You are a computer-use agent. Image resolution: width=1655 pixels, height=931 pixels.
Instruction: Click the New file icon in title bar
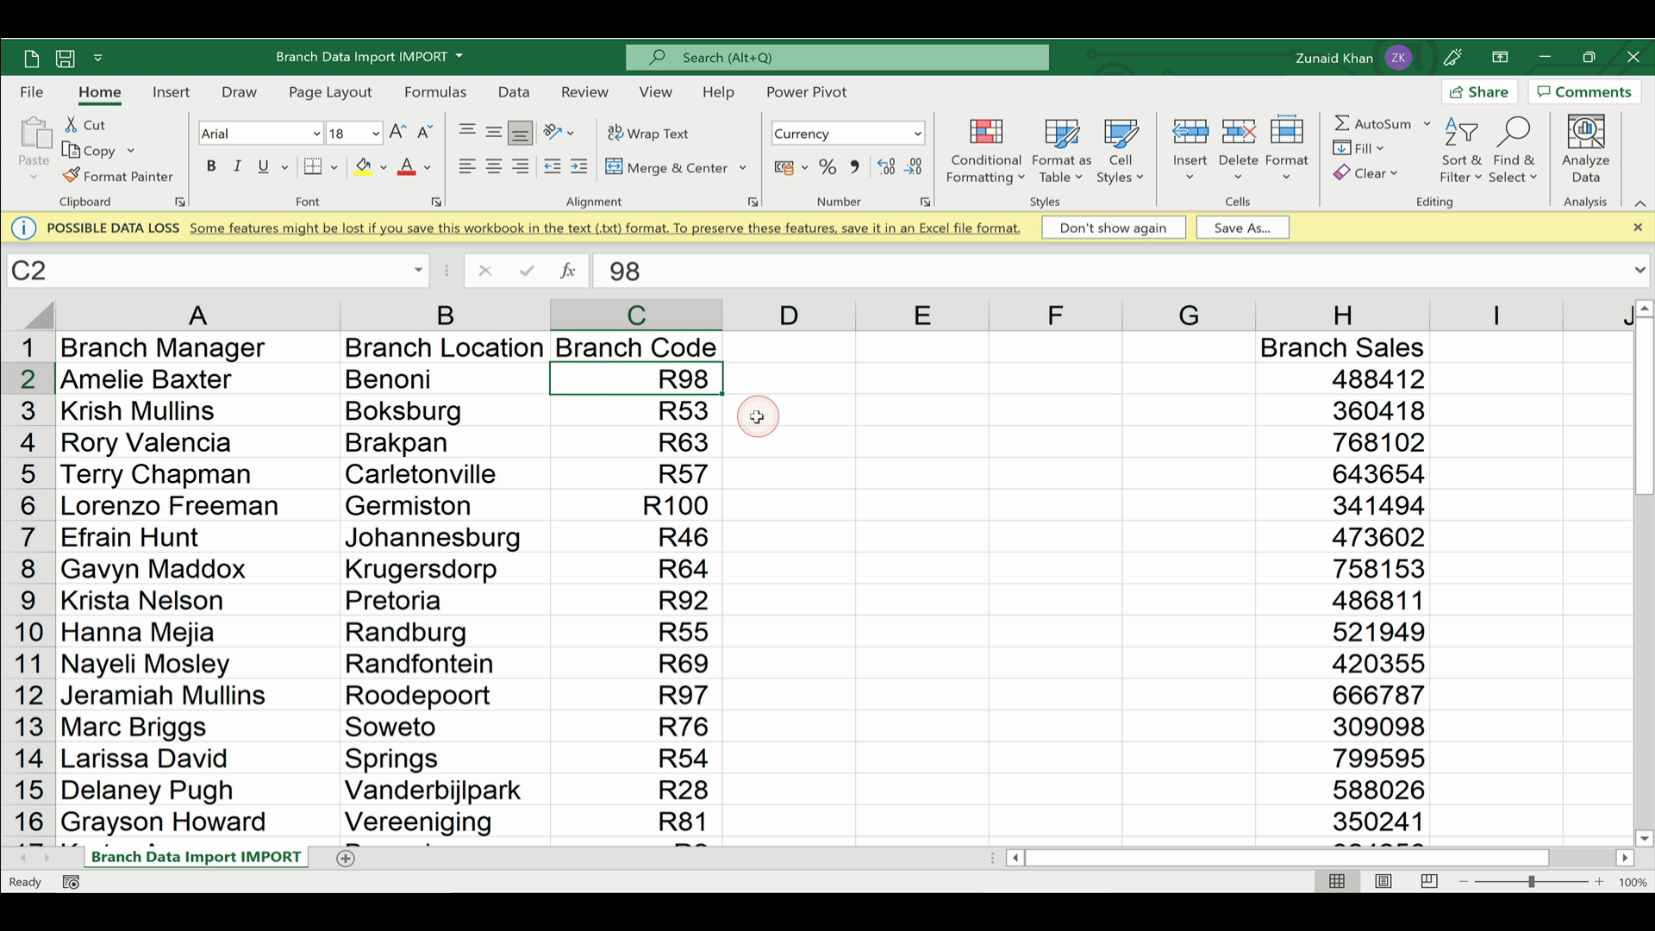click(32, 58)
